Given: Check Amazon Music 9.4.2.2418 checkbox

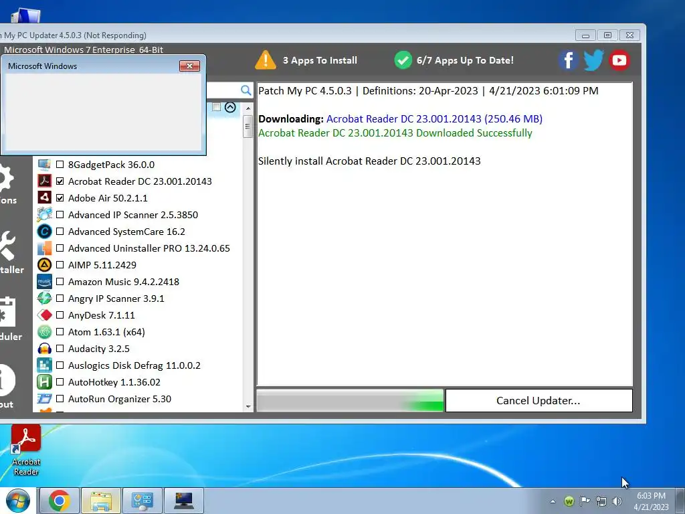Looking at the screenshot, I should click(x=60, y=282).
